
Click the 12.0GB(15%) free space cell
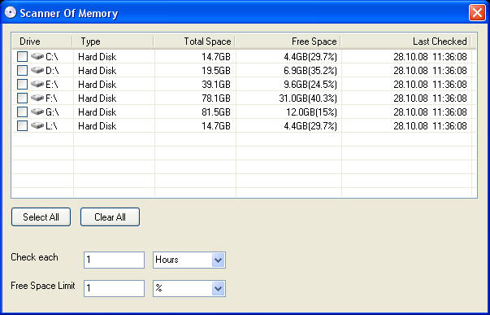311,112
